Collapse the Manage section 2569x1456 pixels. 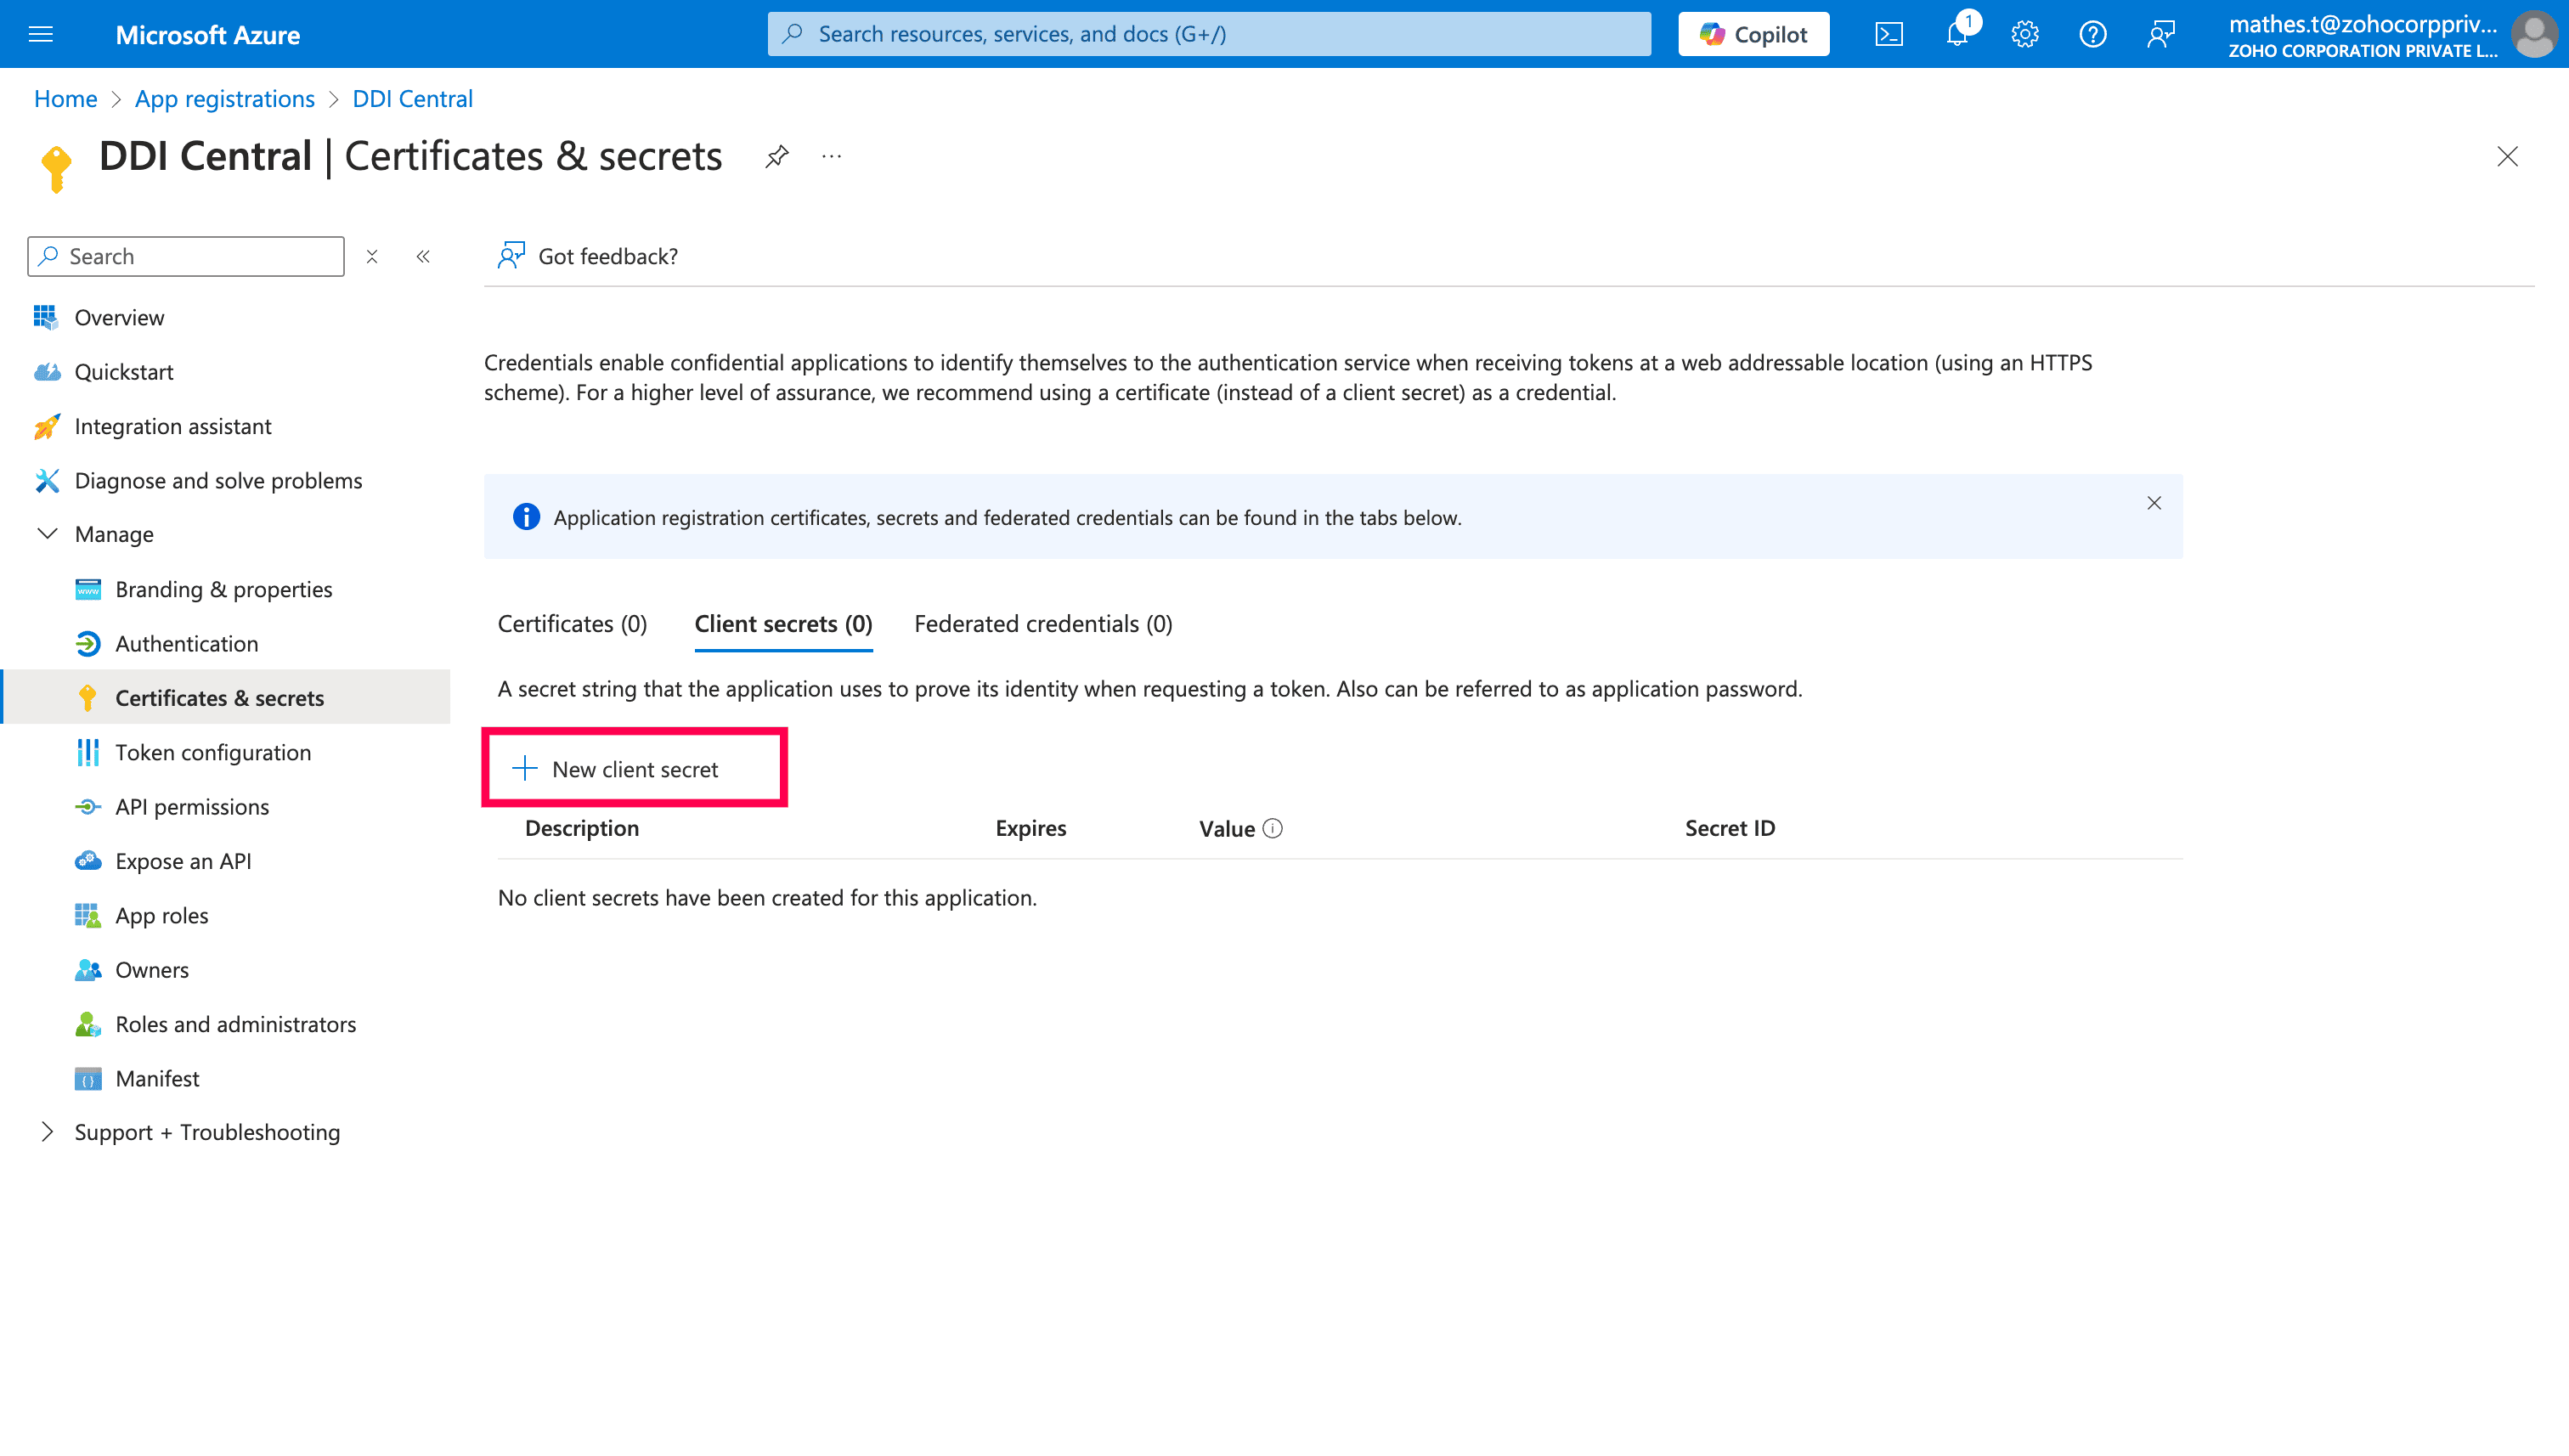(x=47, y=534)
